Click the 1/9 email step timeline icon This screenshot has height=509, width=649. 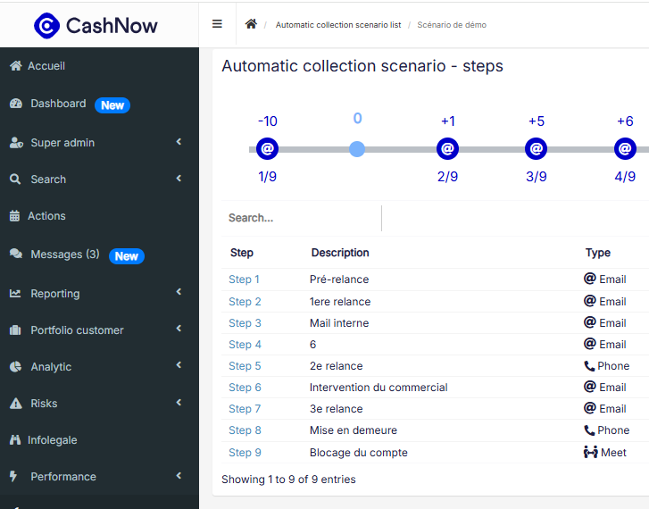tap(267, 149)
